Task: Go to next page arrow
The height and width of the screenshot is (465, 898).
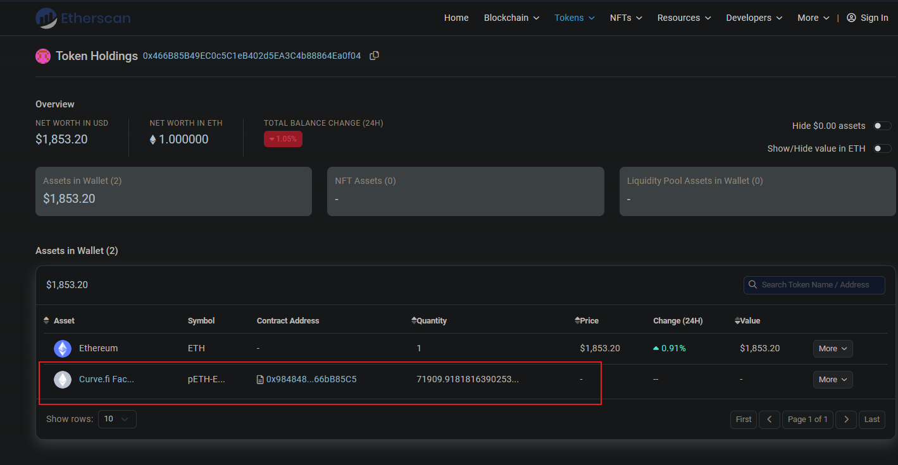Action: click(846, 420)
